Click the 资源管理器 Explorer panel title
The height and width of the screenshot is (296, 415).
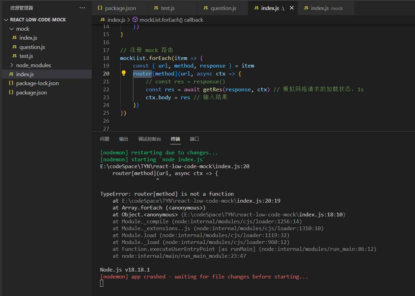22,8
